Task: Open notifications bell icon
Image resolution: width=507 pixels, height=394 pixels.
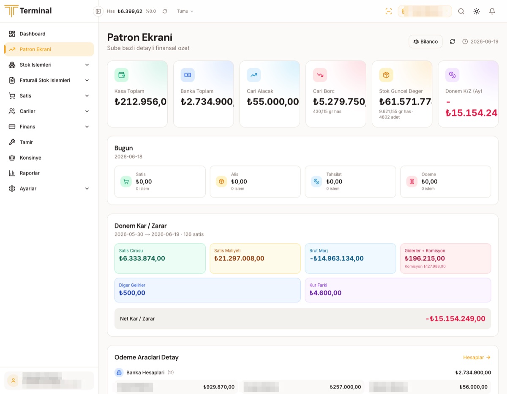Action: pyautogui.click(x=492, y=11)
